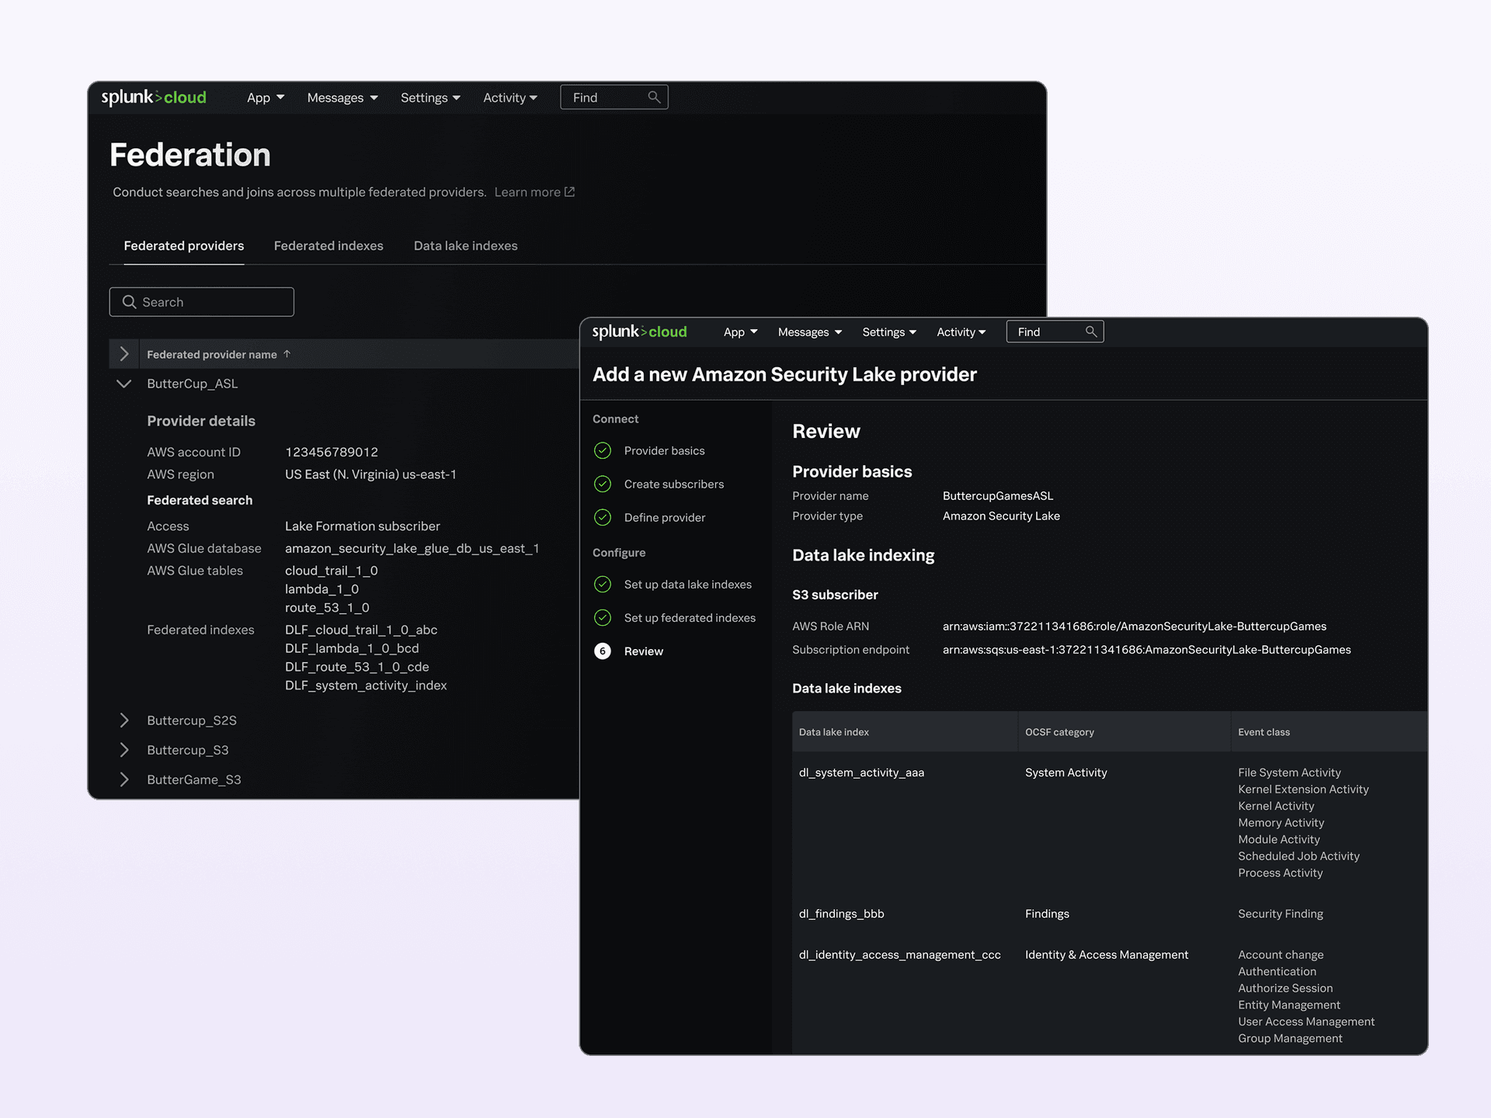
Task: Go to the Create subscribers wizard step
Action: tap(674, 484)
